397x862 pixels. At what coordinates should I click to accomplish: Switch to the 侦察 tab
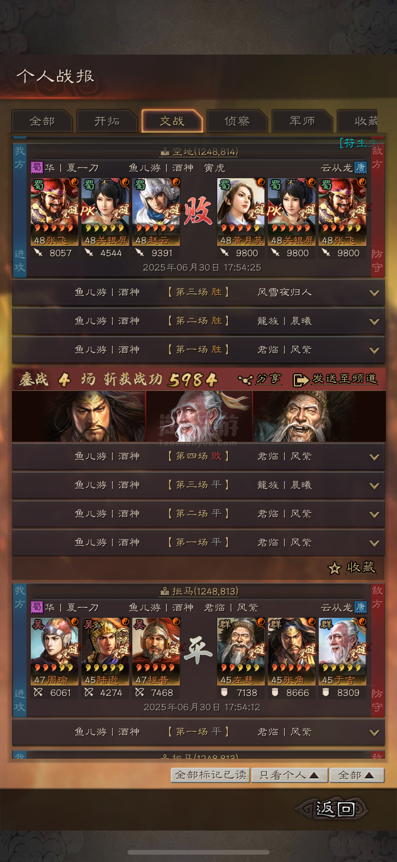point(237,121)
